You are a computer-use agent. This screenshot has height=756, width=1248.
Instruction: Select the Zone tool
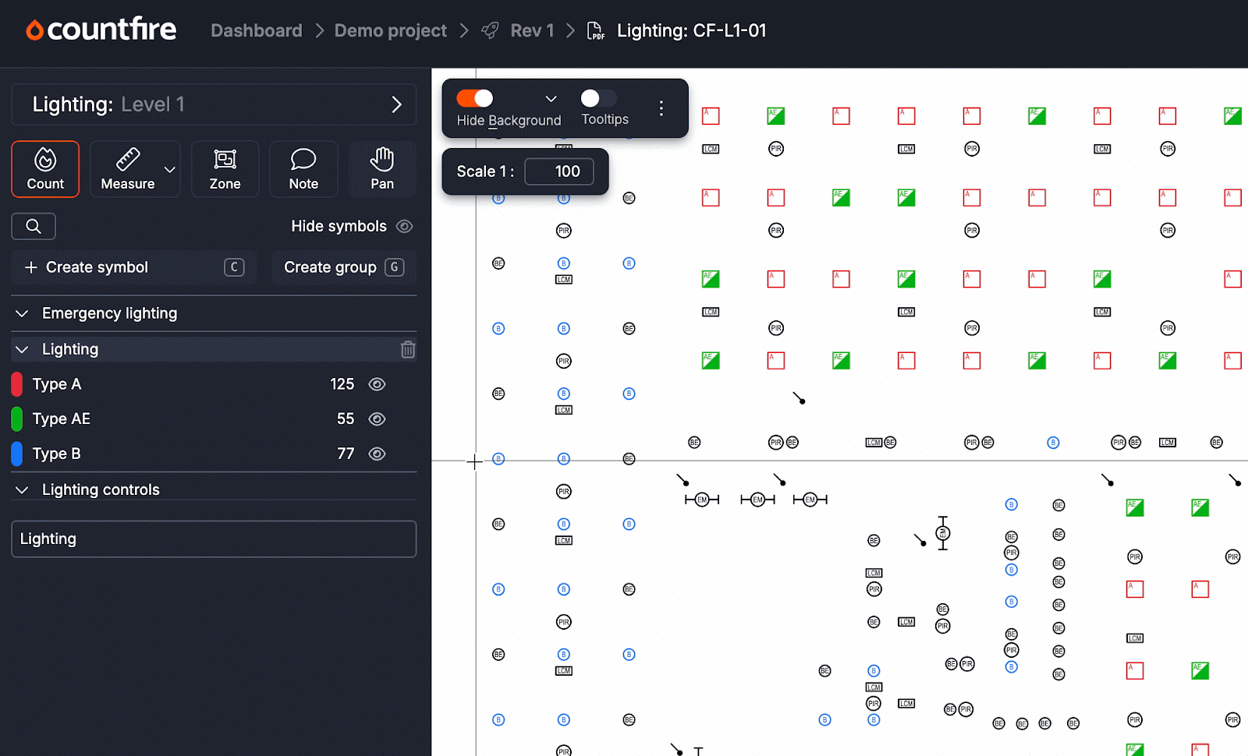[225, 169]
